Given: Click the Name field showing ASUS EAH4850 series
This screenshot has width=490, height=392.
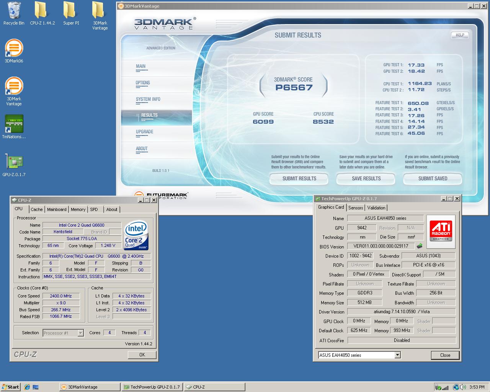Looking at the screenshot, I should (x=385, y=218).
